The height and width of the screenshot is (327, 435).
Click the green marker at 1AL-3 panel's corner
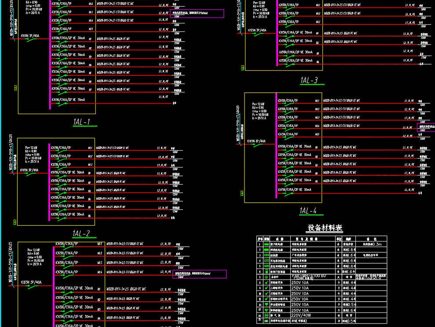[x=243, y=67]
